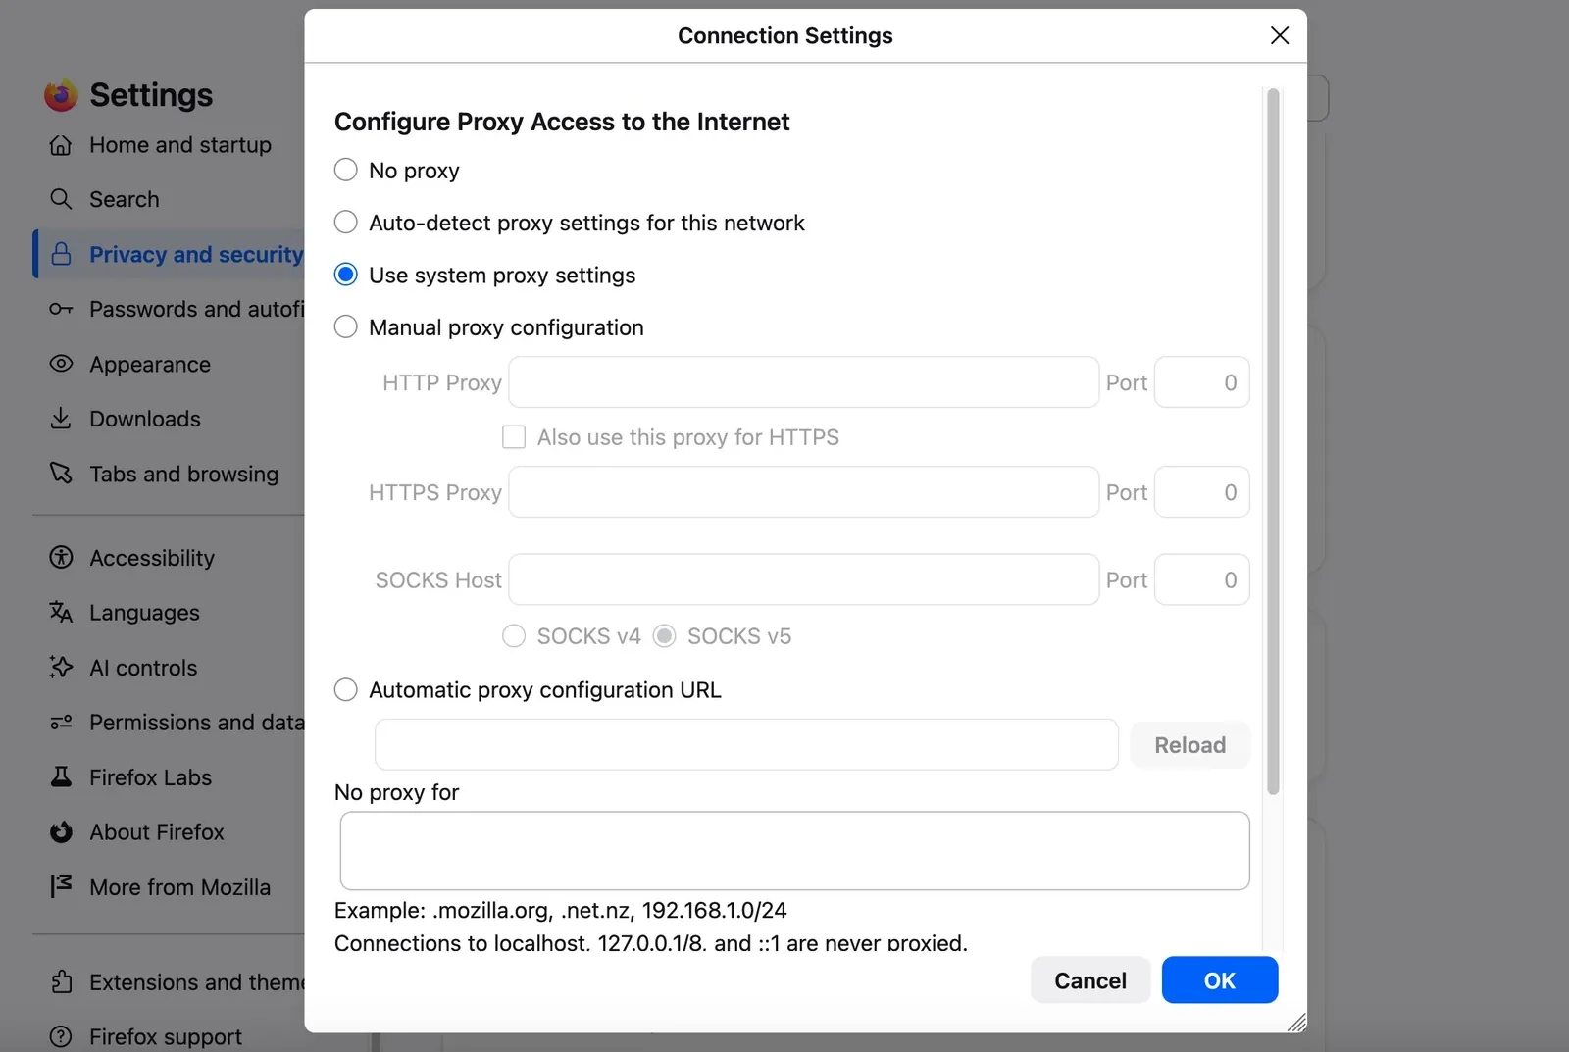
Task: Click the OK button
Action: click(1220, 980)
